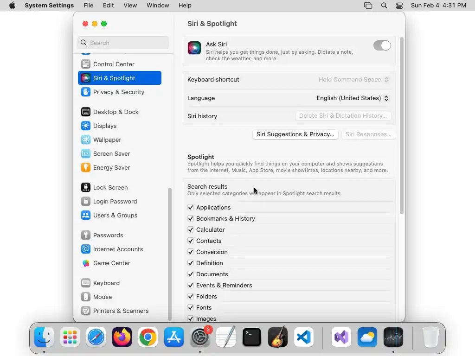475x356 pixels.
Task: Open the Window menu
Action: [x=158, y=6]
